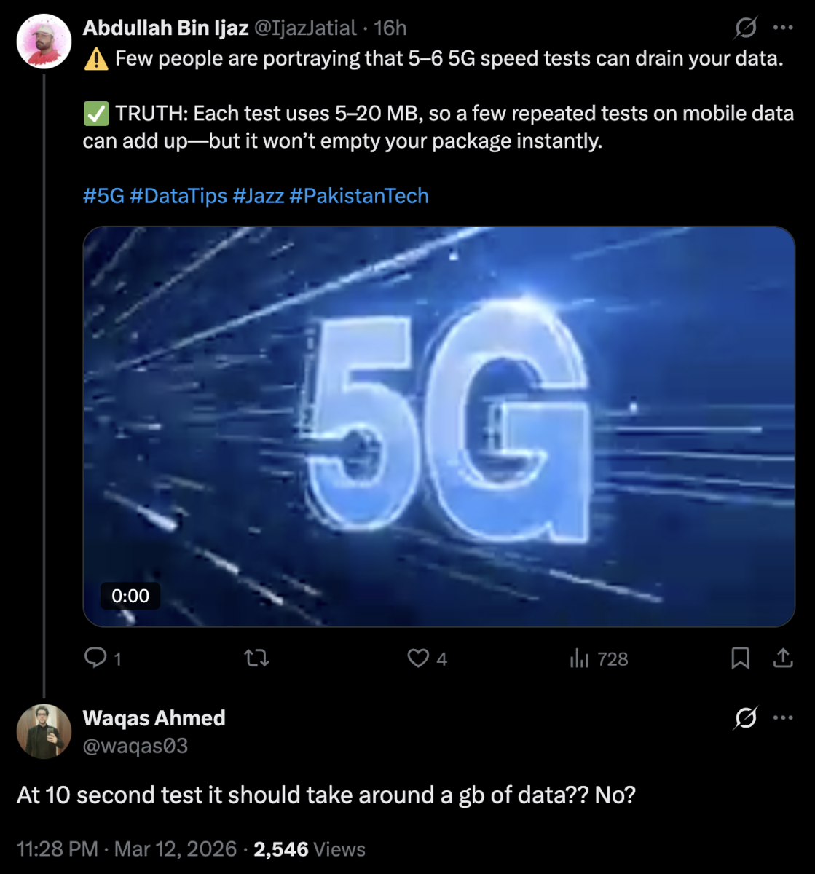Viewport: 815px width, 874px height.
Task: Open more options on Abdullah's tweet
Action: [x=783, y=28]
